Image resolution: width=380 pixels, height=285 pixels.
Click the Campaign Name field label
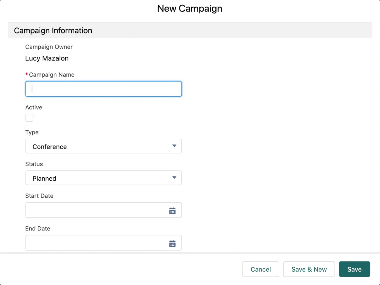[x=52, y=75]
